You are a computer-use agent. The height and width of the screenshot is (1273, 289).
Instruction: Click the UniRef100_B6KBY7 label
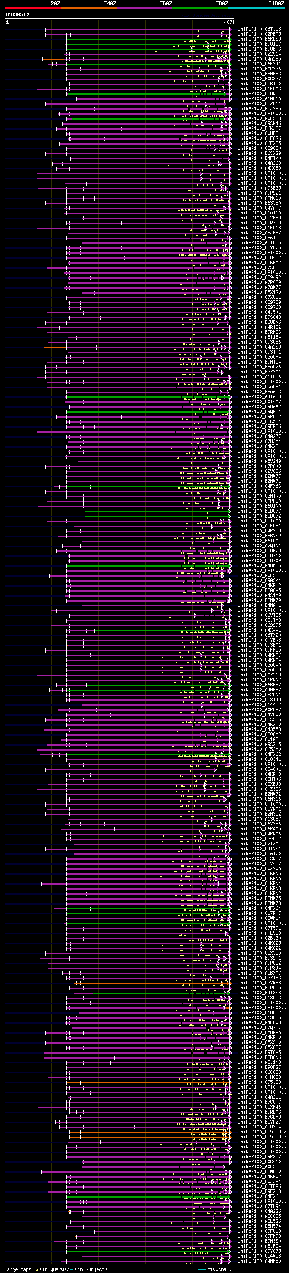(259, 685)
